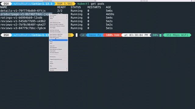Choose Close in the context menu
The height and width of the screenshot is (109, 195).
[58, 62]
